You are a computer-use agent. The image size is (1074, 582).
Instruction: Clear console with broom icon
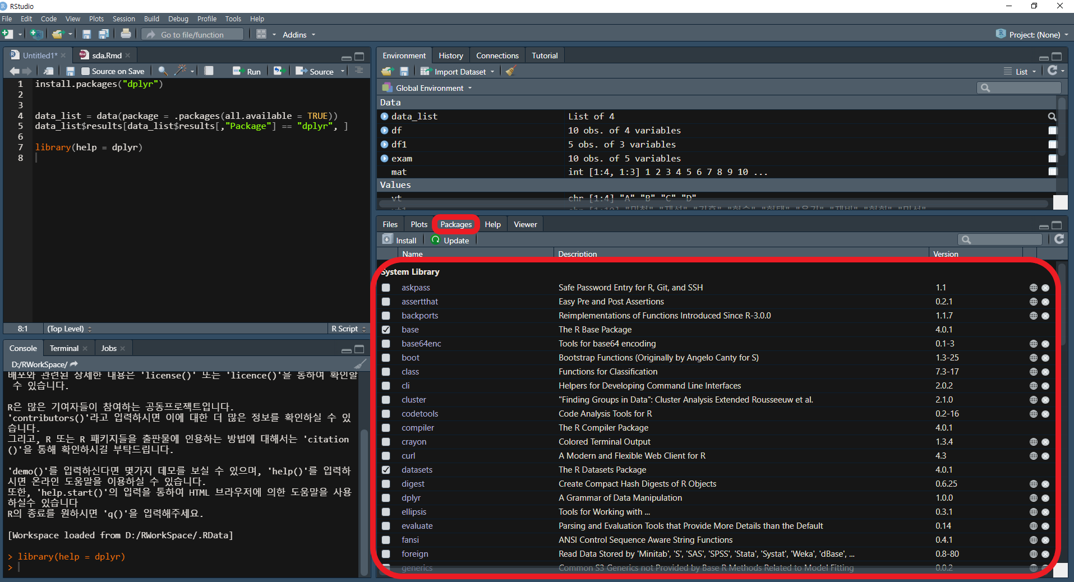[360, 364]
